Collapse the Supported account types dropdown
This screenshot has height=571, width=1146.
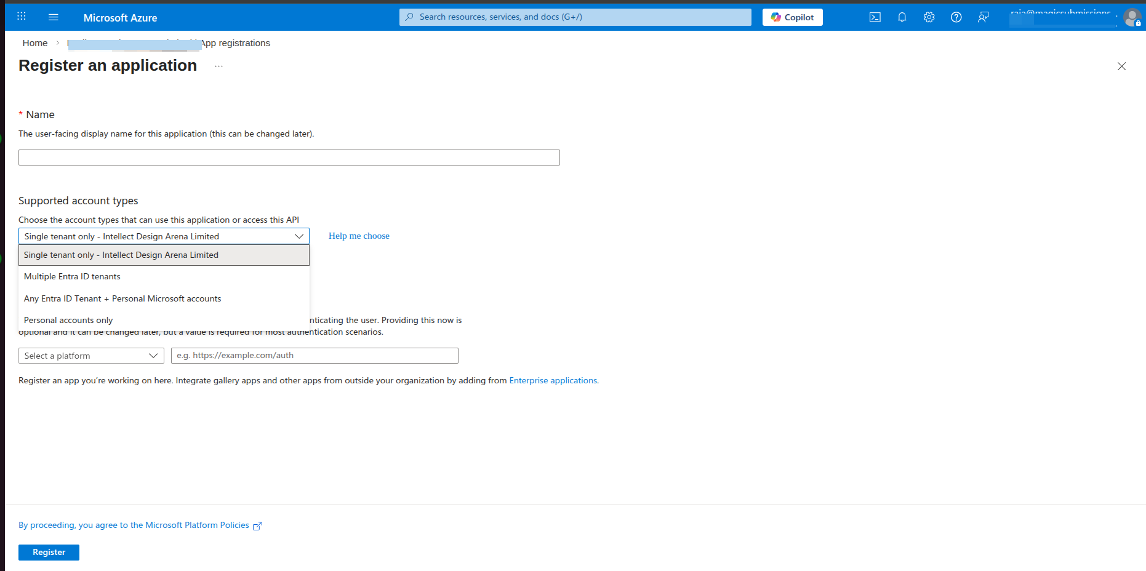pos(164,236)
